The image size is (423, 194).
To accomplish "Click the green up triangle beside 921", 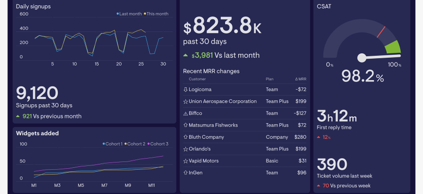I will (18, 116).
